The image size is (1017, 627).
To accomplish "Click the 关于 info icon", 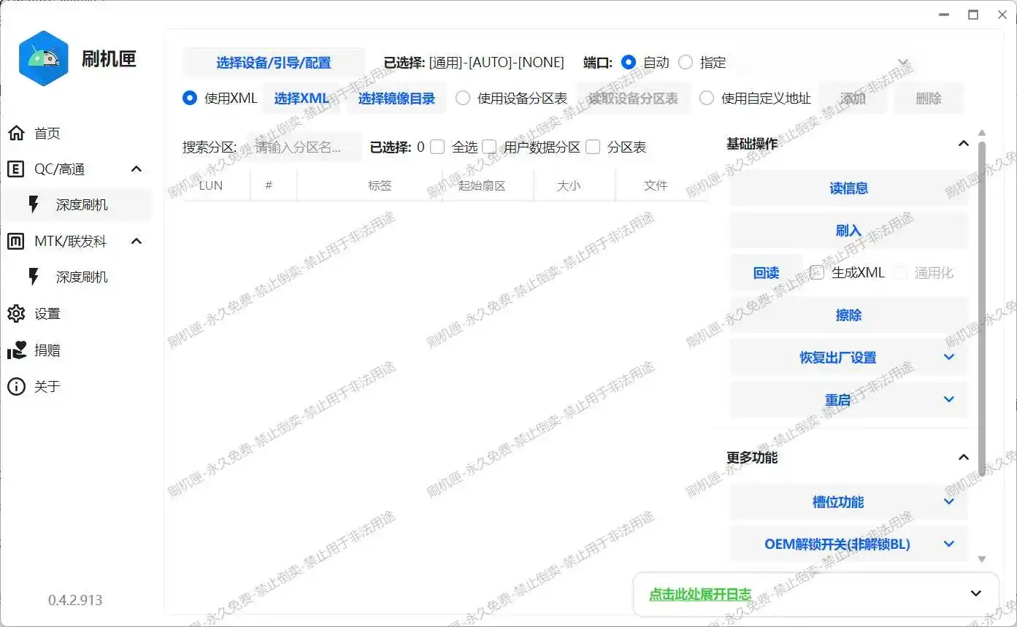I will 16,387.
